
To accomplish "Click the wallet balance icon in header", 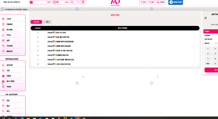I will click(32, 2).
